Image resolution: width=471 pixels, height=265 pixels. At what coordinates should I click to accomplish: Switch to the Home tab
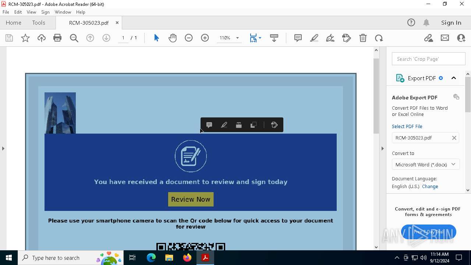14,22
